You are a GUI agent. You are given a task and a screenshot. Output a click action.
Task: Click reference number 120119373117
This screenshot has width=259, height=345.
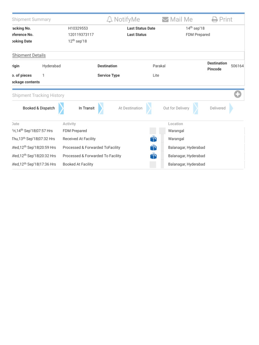pyautogui.click(x=81, y=35)
